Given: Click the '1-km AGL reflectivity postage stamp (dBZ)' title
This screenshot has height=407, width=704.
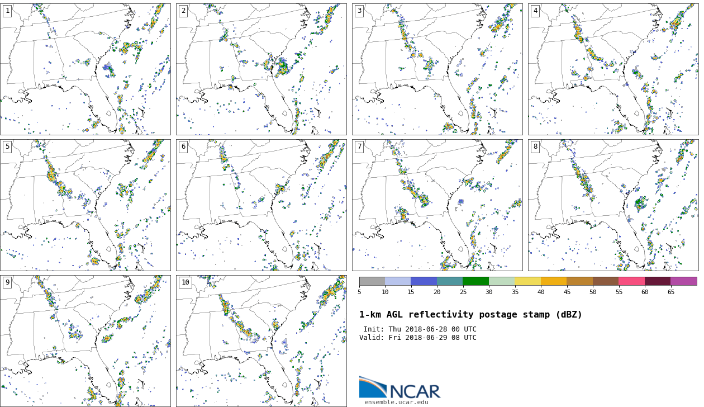Looking at the screenshot, I should [x=470, y=315].
